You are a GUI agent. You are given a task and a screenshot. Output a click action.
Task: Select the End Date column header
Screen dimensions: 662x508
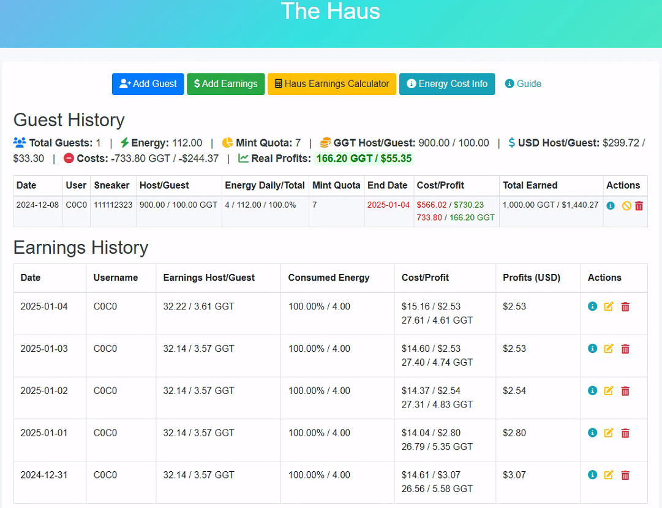tap(387, 185)
